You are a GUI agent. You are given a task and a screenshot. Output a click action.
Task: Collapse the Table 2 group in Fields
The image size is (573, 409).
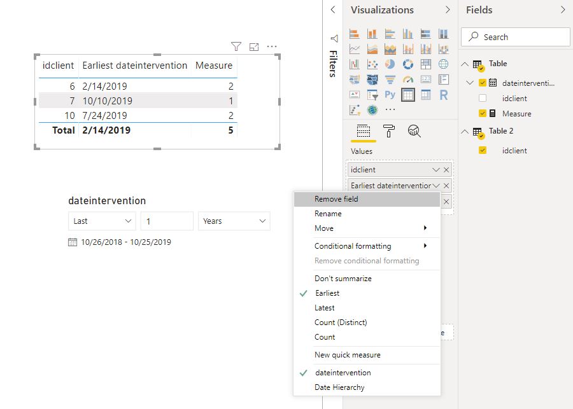click(x=465, y=132)
